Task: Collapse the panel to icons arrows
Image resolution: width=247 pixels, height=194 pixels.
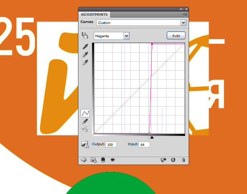Action: (181, 9)
